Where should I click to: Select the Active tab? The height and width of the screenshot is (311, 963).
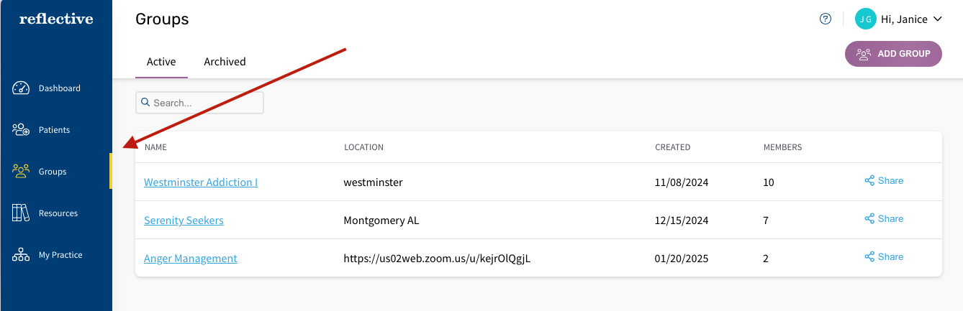(161, 62)
